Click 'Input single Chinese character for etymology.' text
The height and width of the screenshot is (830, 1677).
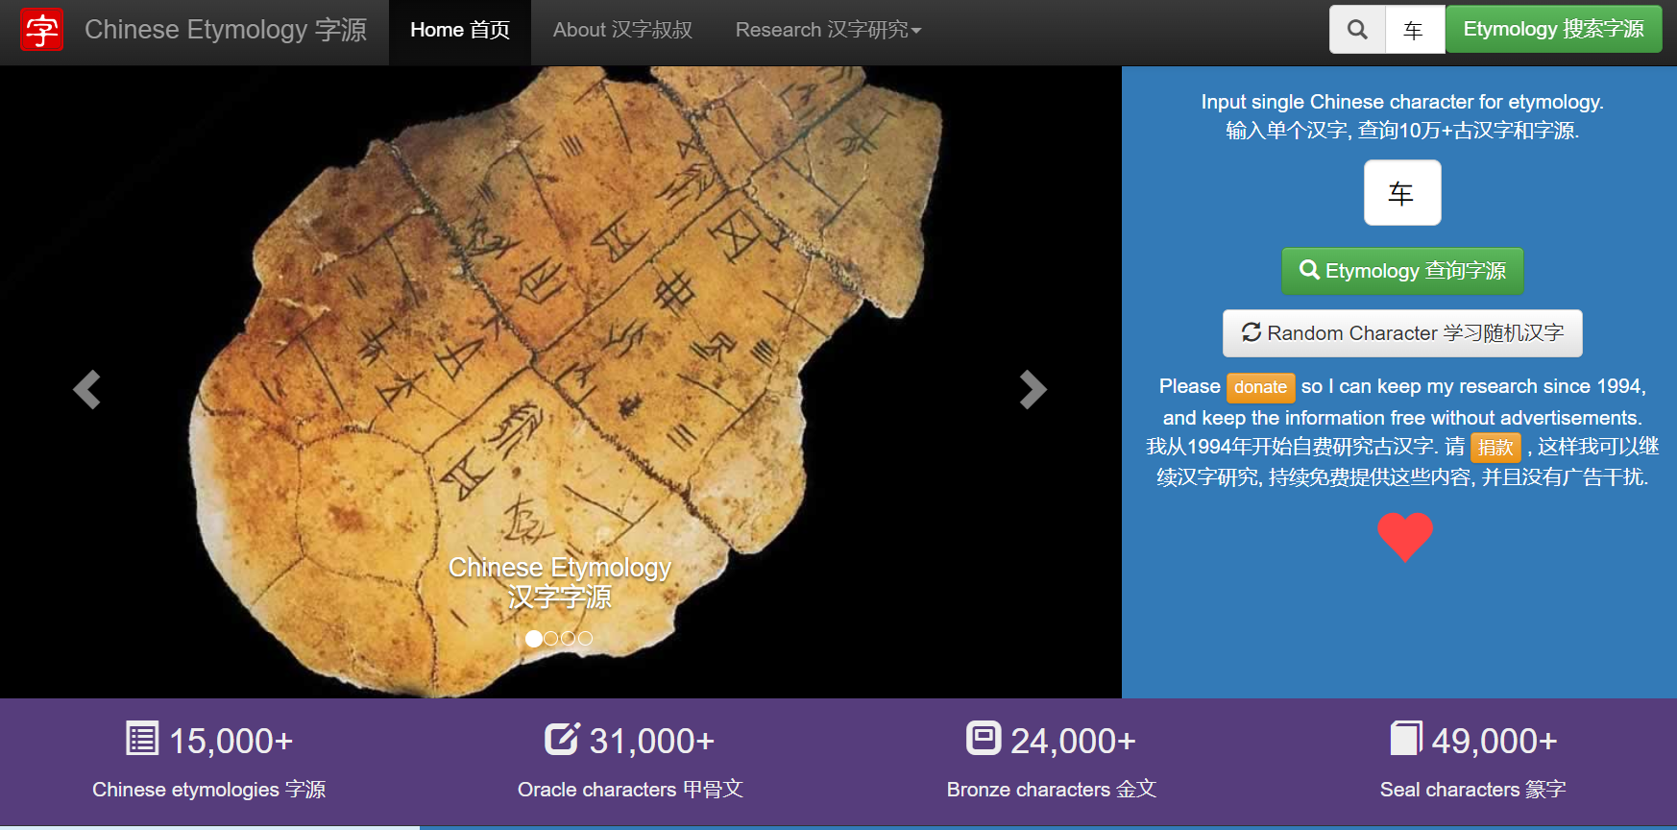1402,102
